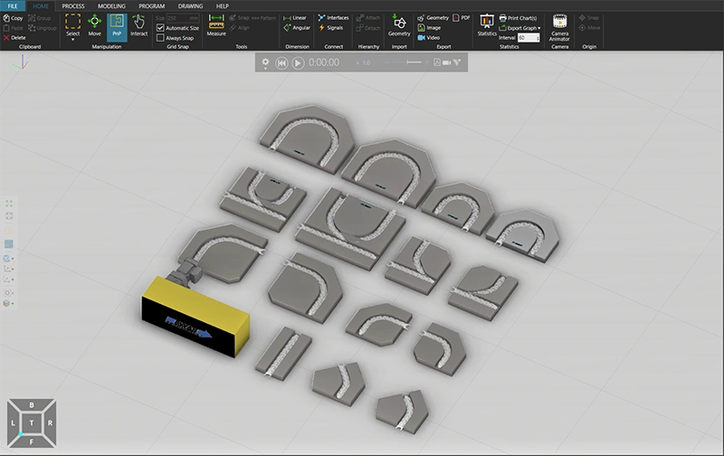Image resolution: width=724 pixels, height=456 pixels.
Task: Enable the Always Snap checkbox
Action: (161, 38)
